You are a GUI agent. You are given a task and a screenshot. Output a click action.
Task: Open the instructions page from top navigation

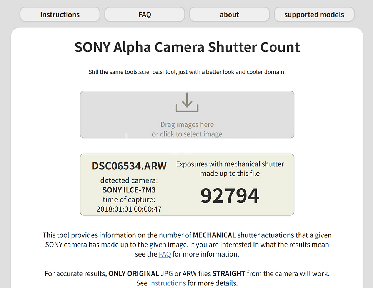(x=60, y=15)
